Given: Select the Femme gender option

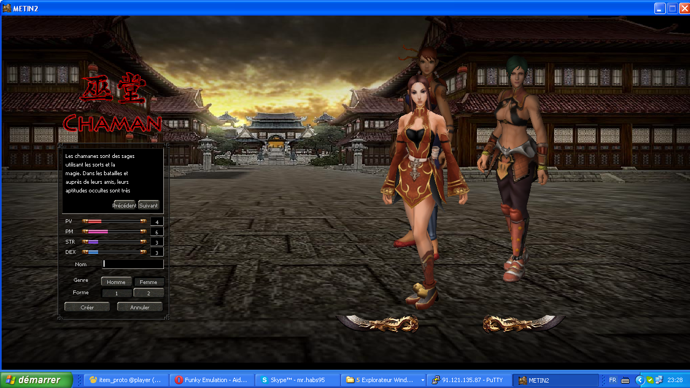Looking at the screenshot, I should (x=149, y=282).
